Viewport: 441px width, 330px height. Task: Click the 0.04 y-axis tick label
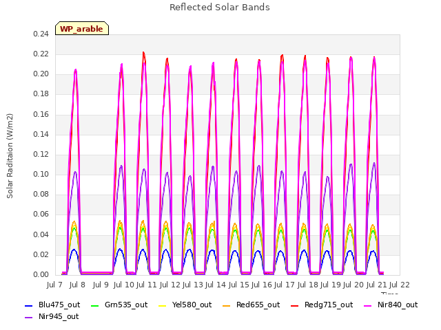tap(41, 234)
